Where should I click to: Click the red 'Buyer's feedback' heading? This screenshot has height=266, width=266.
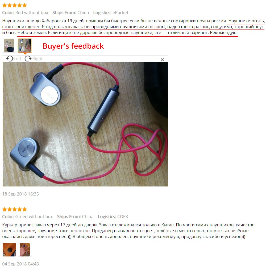pyautogui.click(x=73, y=46)
